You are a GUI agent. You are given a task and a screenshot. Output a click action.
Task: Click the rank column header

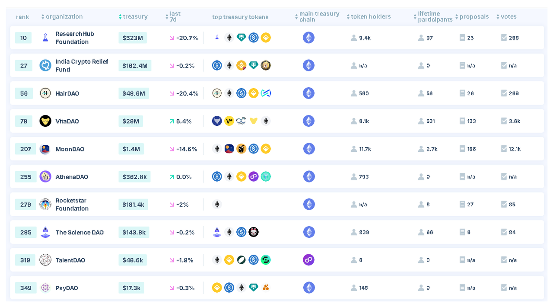pyautogui.click(x=22, y=17)
